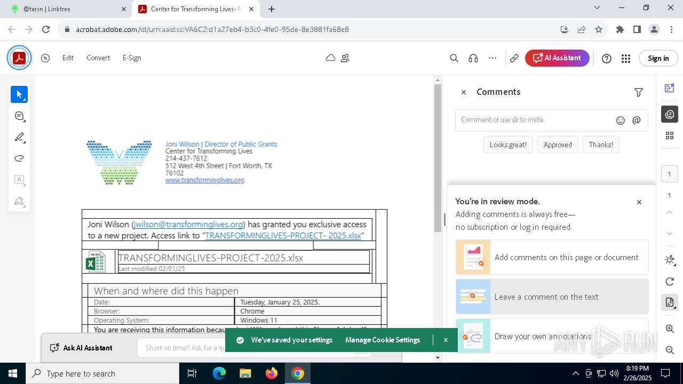Click the headphones read aloud icon
The height and width of the screenshot is (384, 683).
[x=473, y=58]
